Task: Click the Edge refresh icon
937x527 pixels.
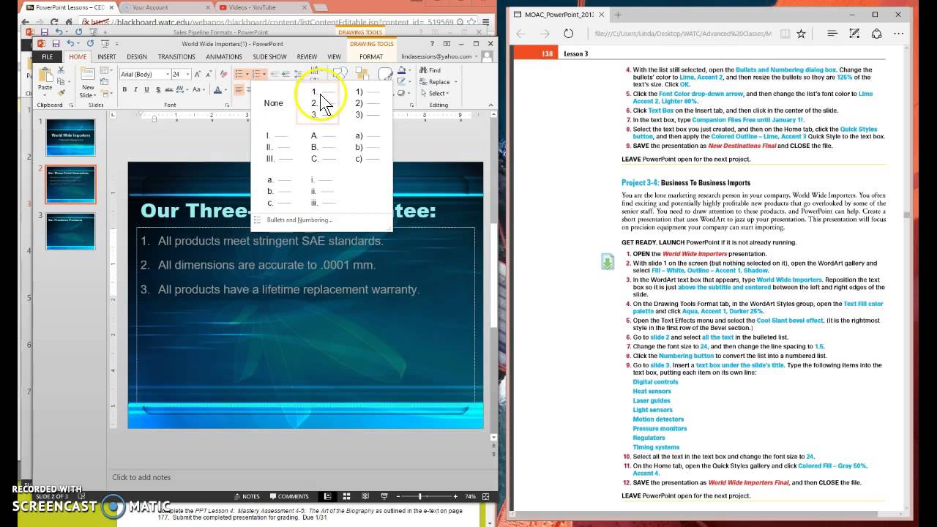Action: 568,34
